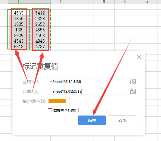Select cell containing 5412

pyautogui.click(x=40, y=13)
